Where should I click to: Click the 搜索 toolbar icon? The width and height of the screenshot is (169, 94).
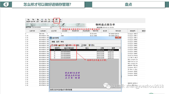pyautogui.click(x=42, y=20)
